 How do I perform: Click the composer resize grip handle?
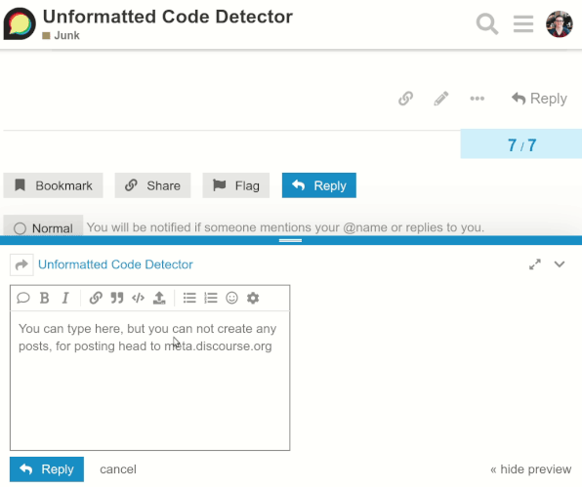(x=290, y=240)
